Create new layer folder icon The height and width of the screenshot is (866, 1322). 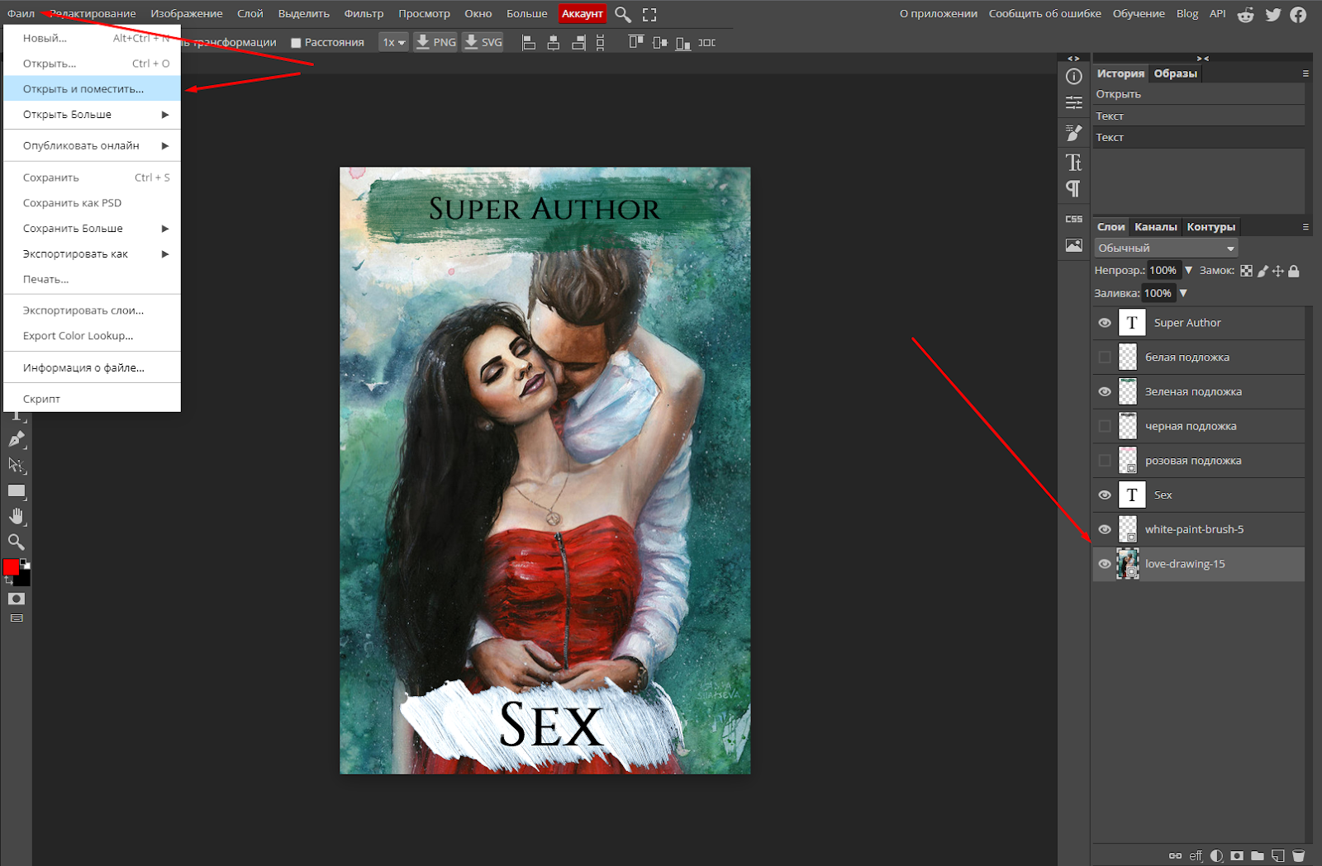coord(1258,855)
